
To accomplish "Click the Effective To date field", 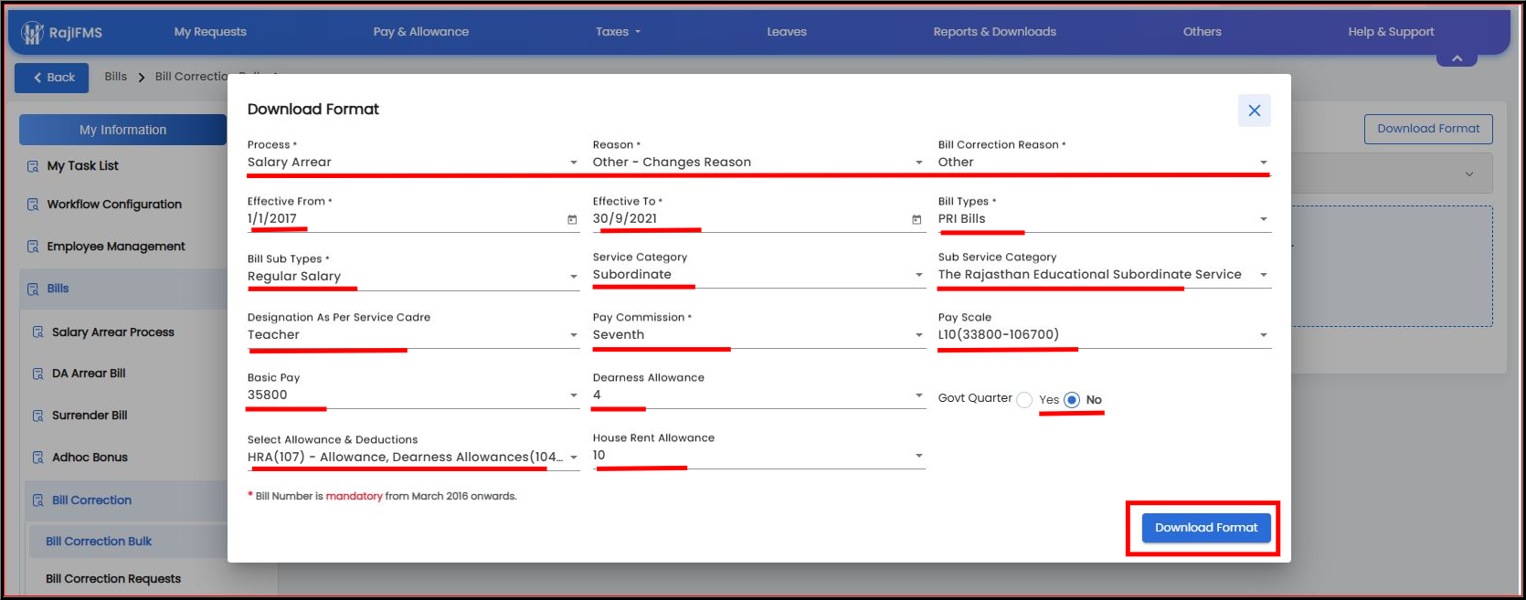I will (758, 219).
